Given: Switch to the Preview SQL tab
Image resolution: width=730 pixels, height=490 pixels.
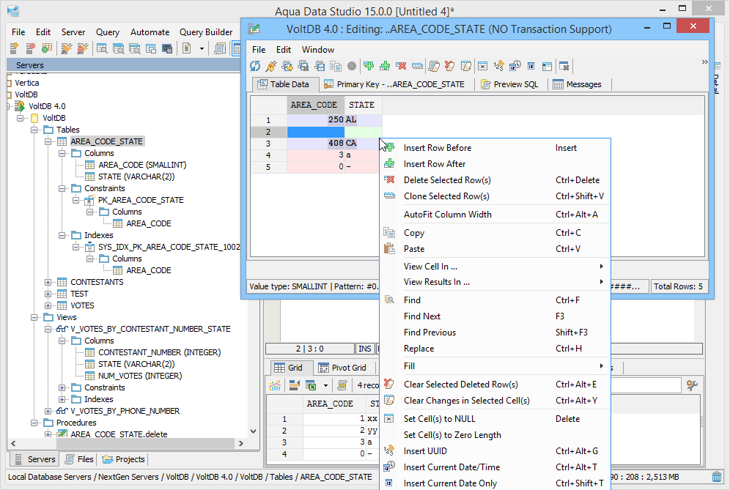Looking at the screenshot, I should [509, 84].
